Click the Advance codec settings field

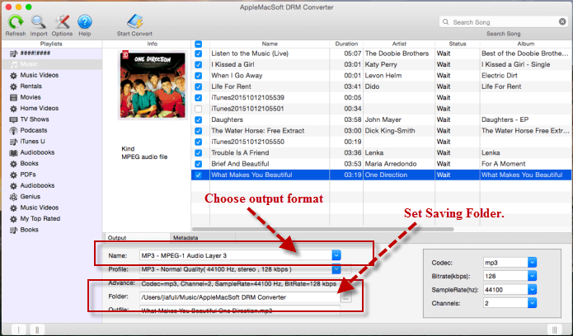240,283
